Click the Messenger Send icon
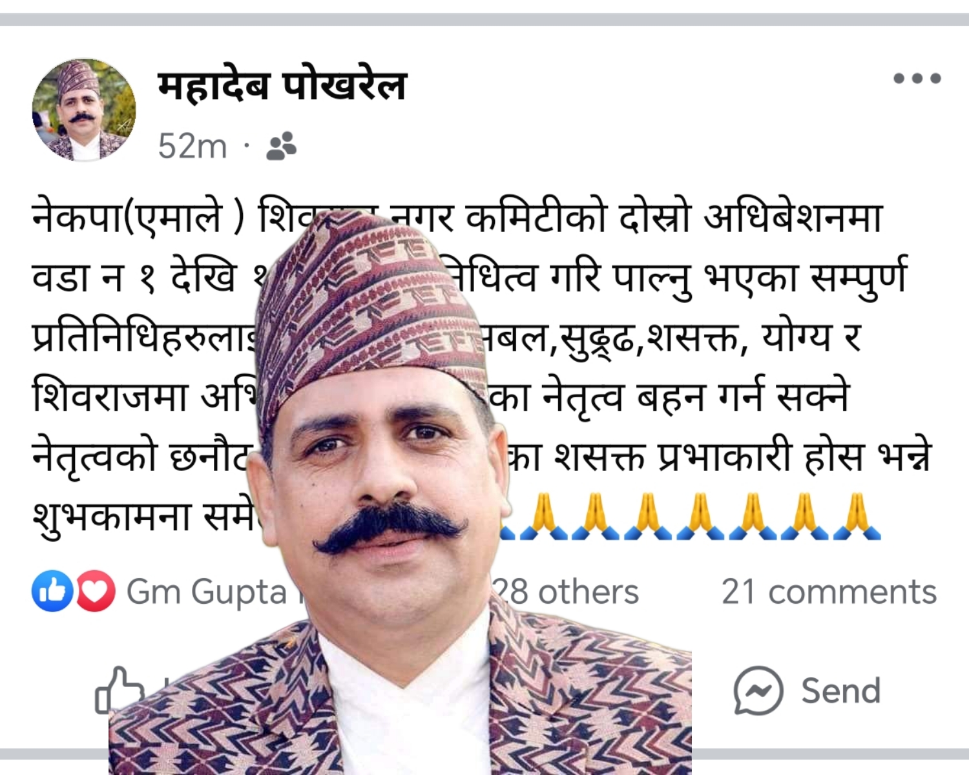The width and height of the screenshot is (969, 775). click(758, 690)
